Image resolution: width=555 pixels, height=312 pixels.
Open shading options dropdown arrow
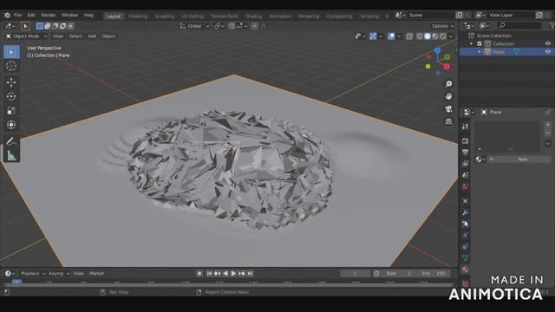click(x=451, y=36)
